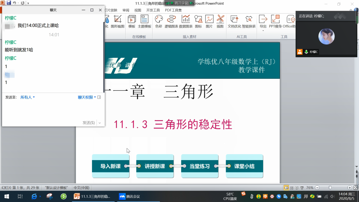This screenshot has height=202, width=359.
Task: Open the 主题模板 theme templates
Action: coord(144,21)
